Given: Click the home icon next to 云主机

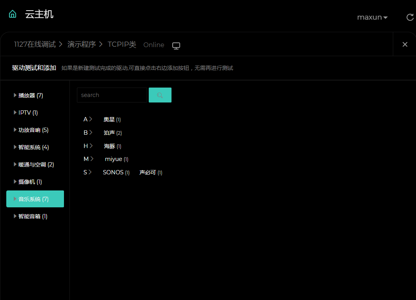Looking at the screenshot, I should pyautogui.click(x=13, y=14).
